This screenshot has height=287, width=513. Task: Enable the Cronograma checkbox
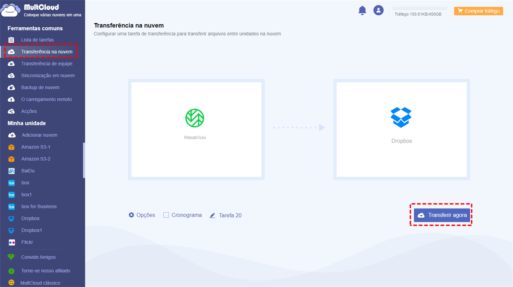click(166, 215)
